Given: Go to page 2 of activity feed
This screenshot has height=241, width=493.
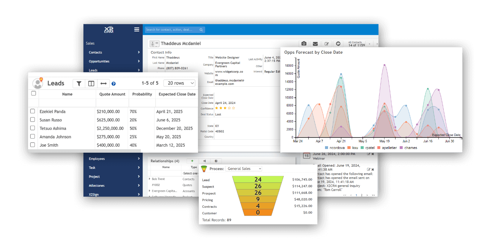Looking at the screenshot, I should pos(361,195).
